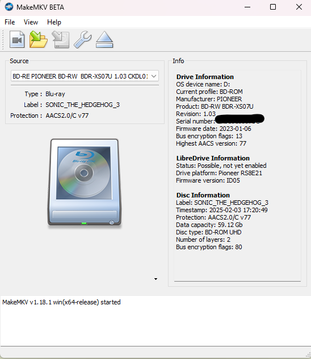
Task: Click the 'MakeMKV v1.18.1 win(x64-release) started' log line
Action: click(61, 302)
